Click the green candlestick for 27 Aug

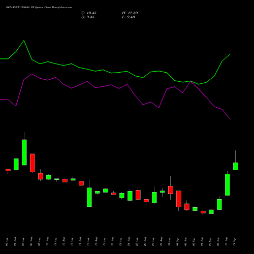point(154,197)
